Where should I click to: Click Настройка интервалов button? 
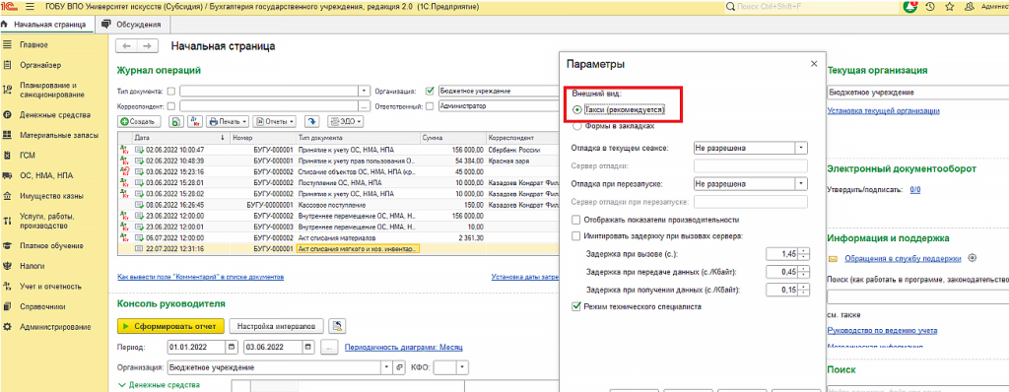point(277,326)
